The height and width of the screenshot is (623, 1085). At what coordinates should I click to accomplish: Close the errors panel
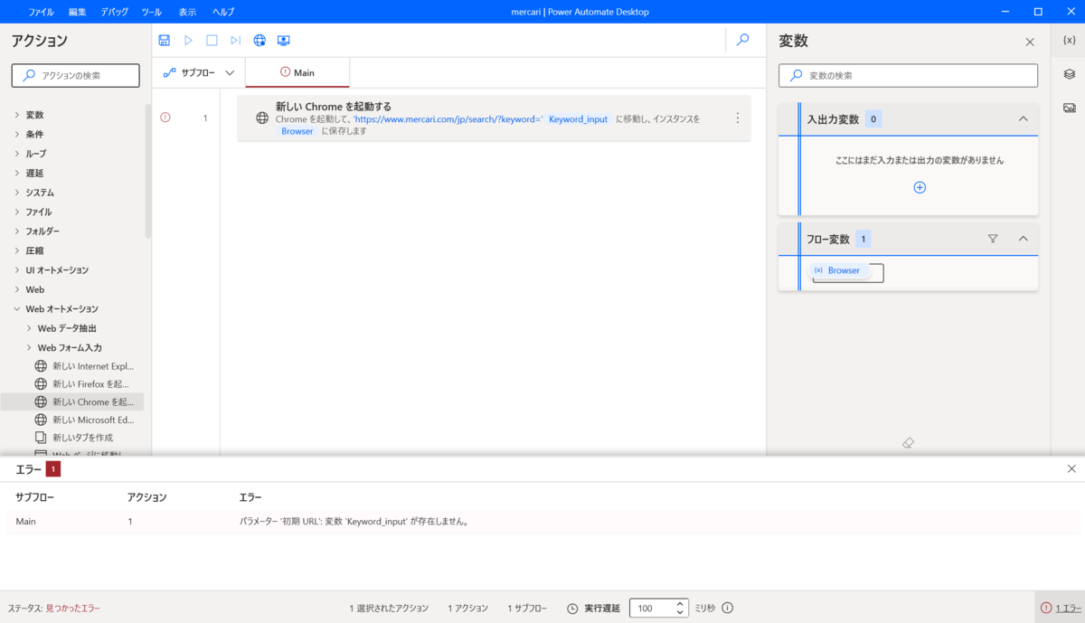1071,468
